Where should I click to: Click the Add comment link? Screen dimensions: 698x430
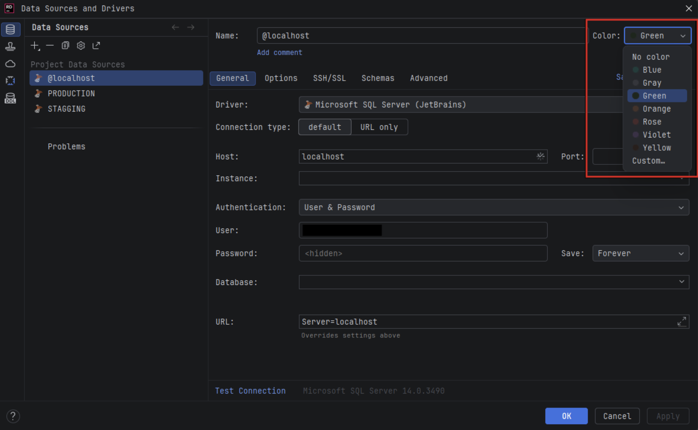(x=279, y=53)
